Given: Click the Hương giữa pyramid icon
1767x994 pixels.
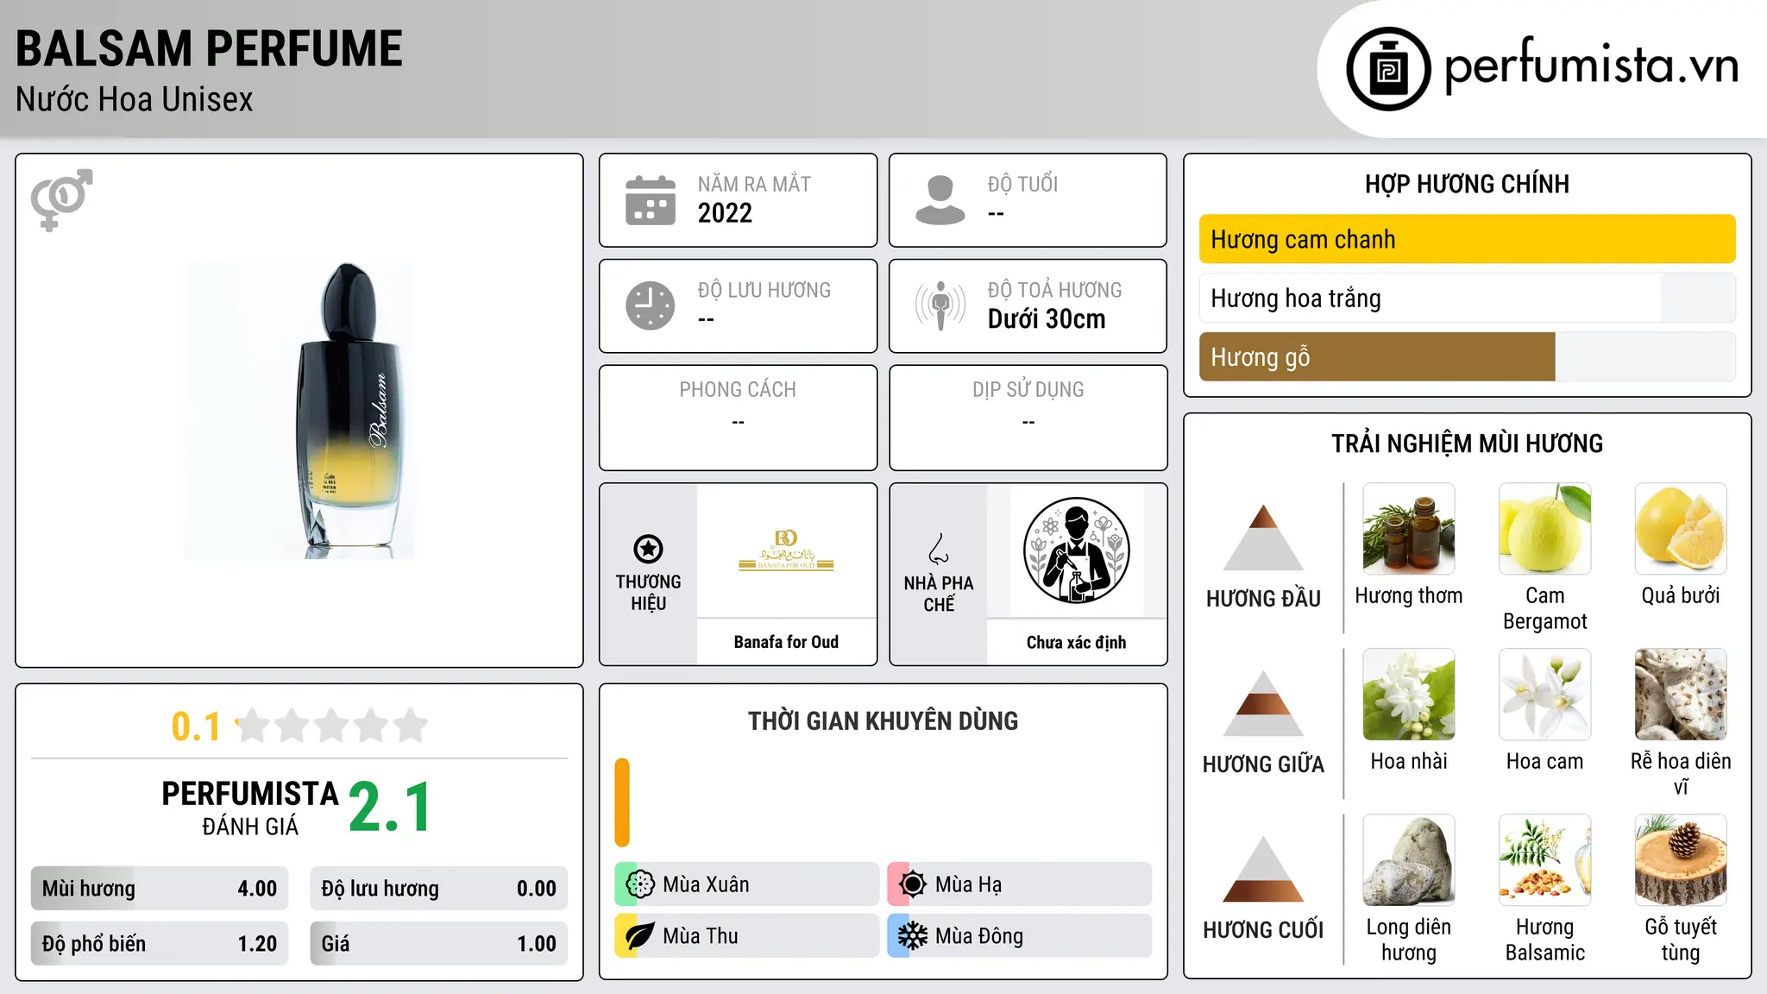Looking at the screenshot, I should click(x=1263, y=703).
